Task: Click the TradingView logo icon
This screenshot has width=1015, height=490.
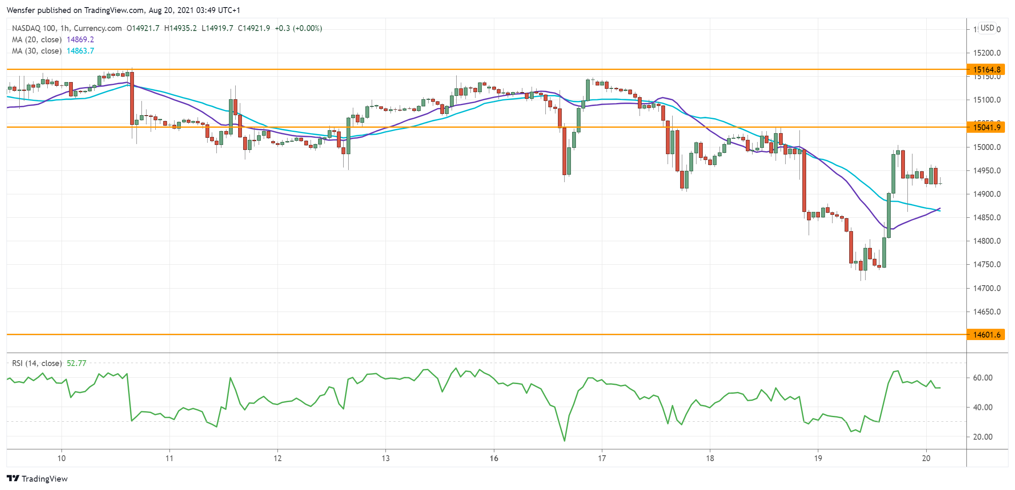Action: click(13, 478)
